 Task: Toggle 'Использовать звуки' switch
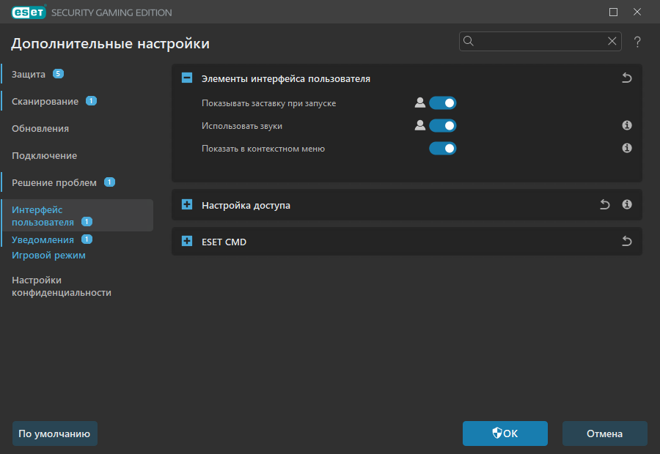(x=442, y=126)
